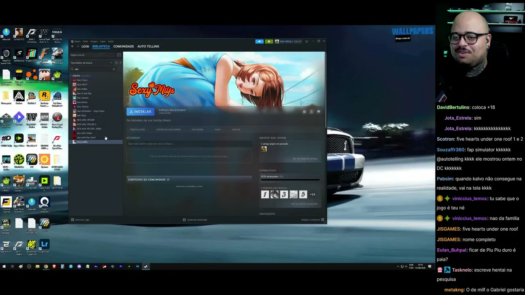Viewport: 525px width, 295px height.
Task: Open the LOJA tab
Action: pyautogui.click(x=85, y=46)
